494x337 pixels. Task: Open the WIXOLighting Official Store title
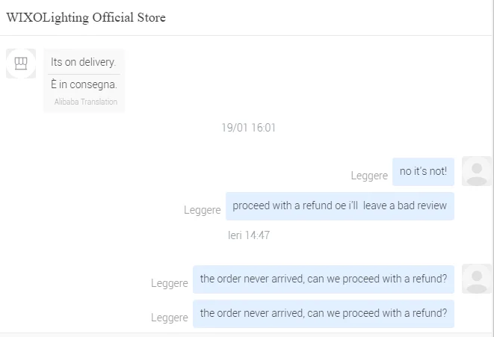point(86,18)
